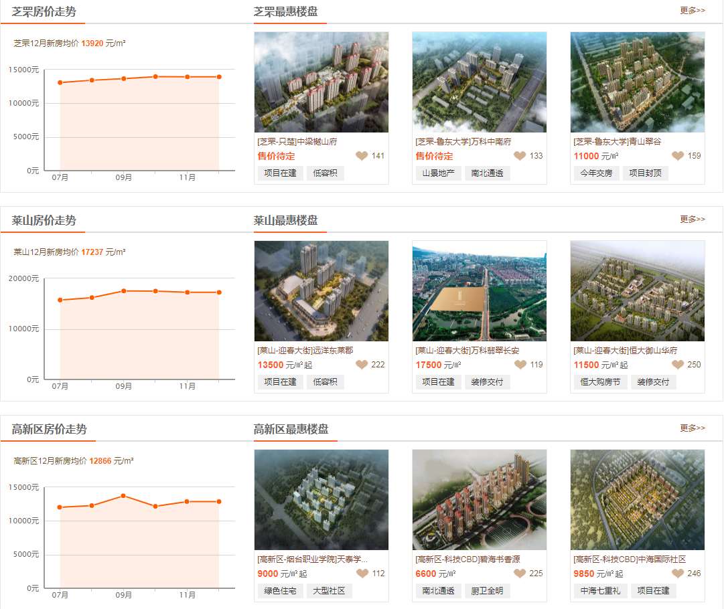
Task: Open 更多>> for 芝罘最惠楼盘
Action: [692, 11]
